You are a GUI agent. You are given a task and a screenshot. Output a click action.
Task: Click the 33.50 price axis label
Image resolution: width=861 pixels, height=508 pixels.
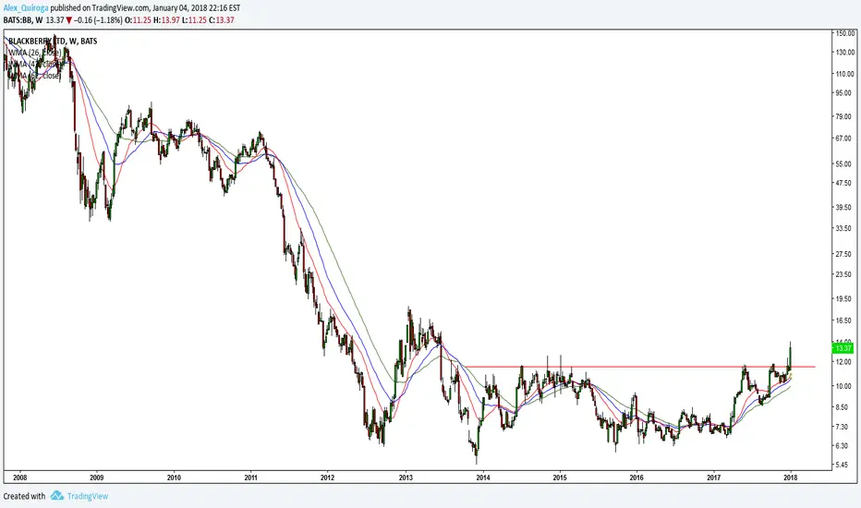843,228
